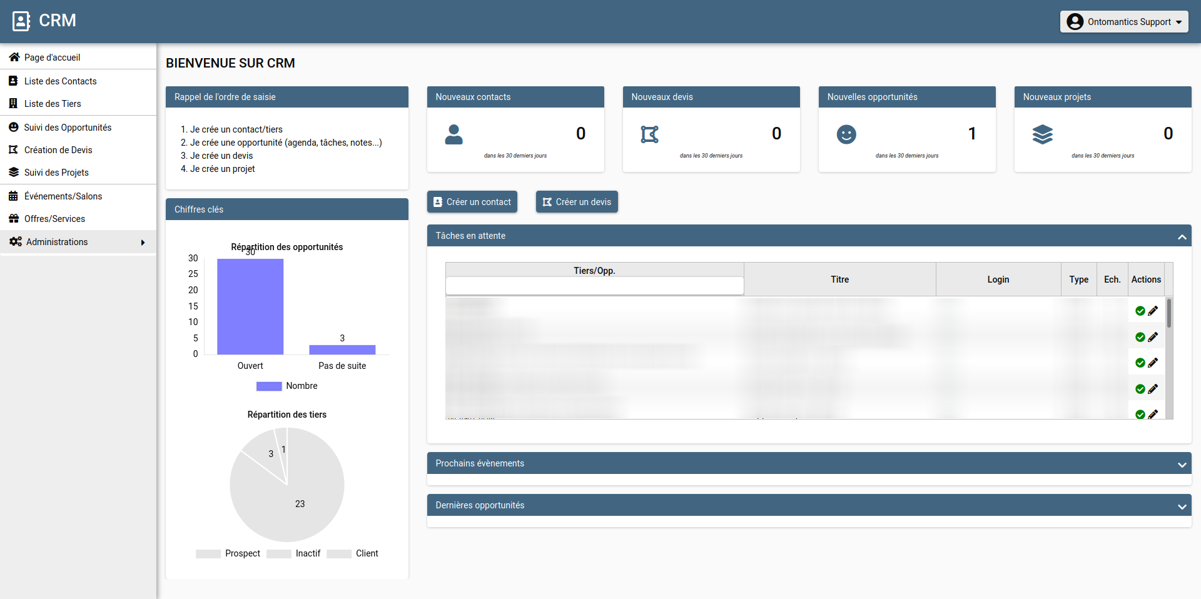Tick the green check on the fourth pending task
The image size is (1201, 599).
(x=1140, y=389)
